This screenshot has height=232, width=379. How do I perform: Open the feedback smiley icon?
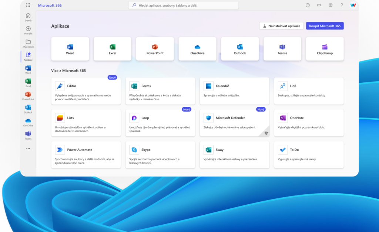tap(308, 5)
